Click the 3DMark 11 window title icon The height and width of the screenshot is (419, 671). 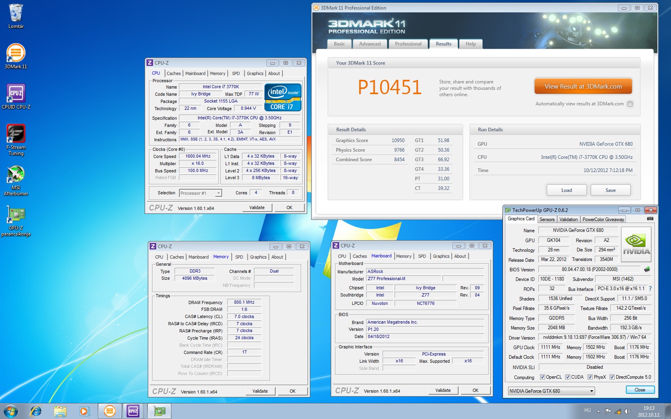pyautogui.click(x=316, y=8)
